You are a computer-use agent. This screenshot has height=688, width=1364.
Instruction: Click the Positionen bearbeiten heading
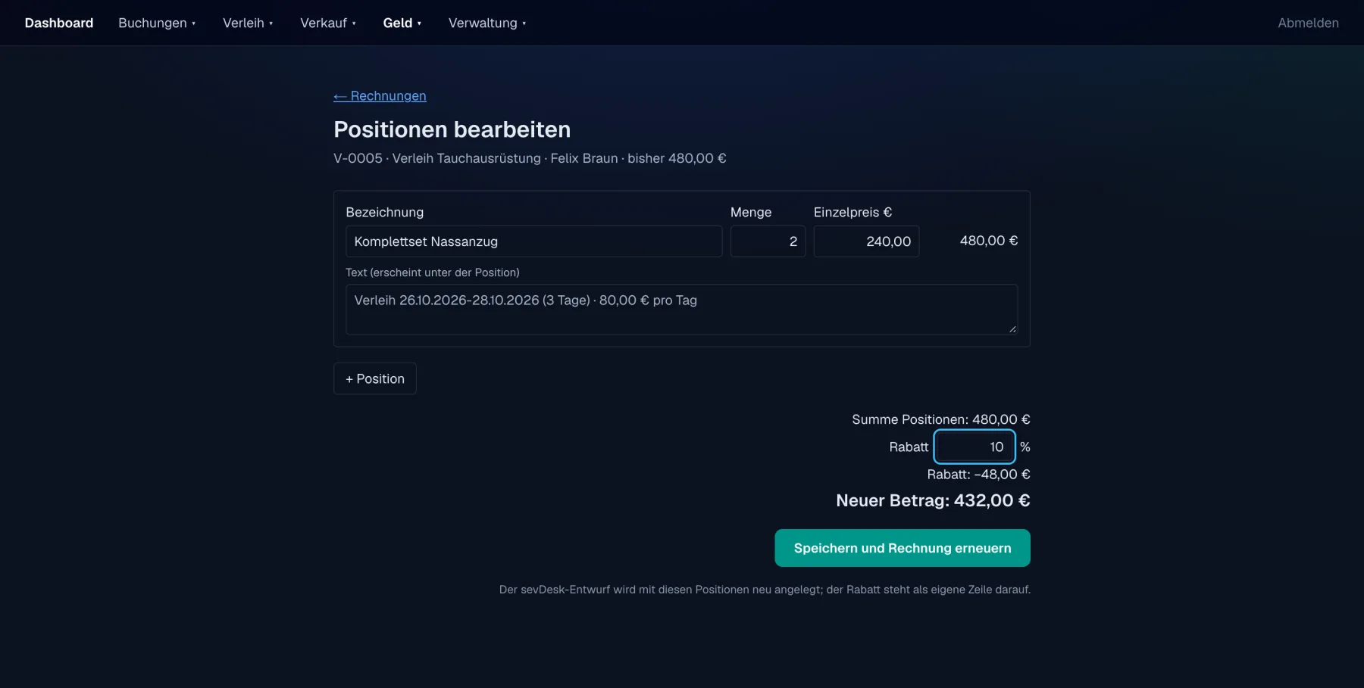pos(452,129)
